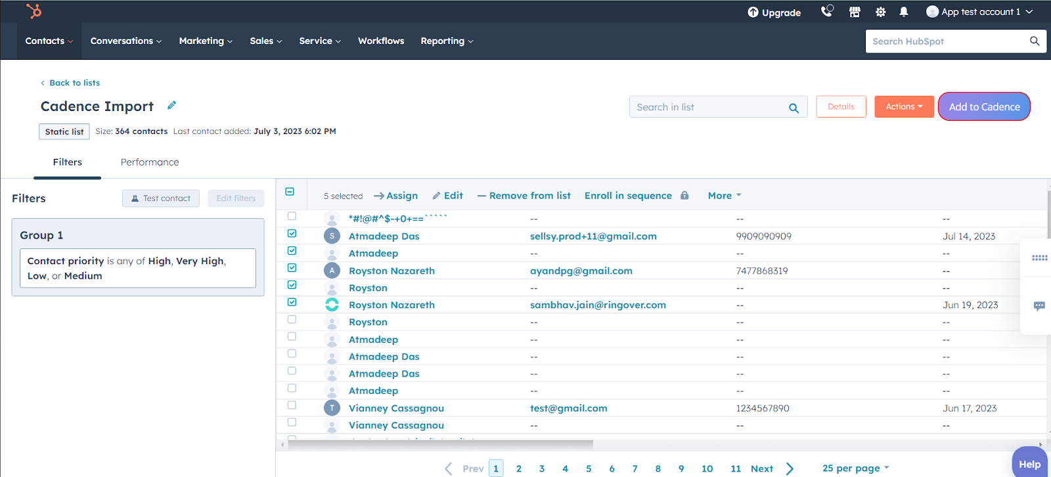Image resolution: width=1051 pixels, height=477 pixels.
Task: Click the pencil icon beside Cadence Import
Action: click(x=171, y=105)
